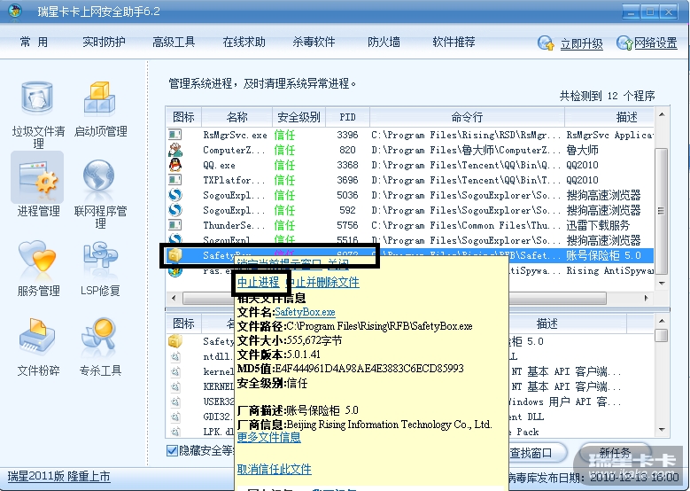Select the Rising AntiSpyware description cell
The image size is (690, 491).
pyautogui.click(x=609, y=270)
